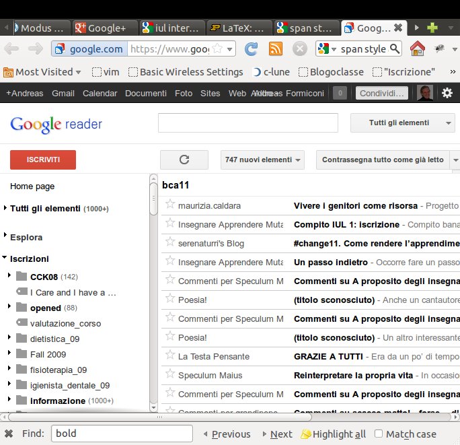The image size is (460, 445).
Task: Open the user profile photo
Action: coord(425,93)
